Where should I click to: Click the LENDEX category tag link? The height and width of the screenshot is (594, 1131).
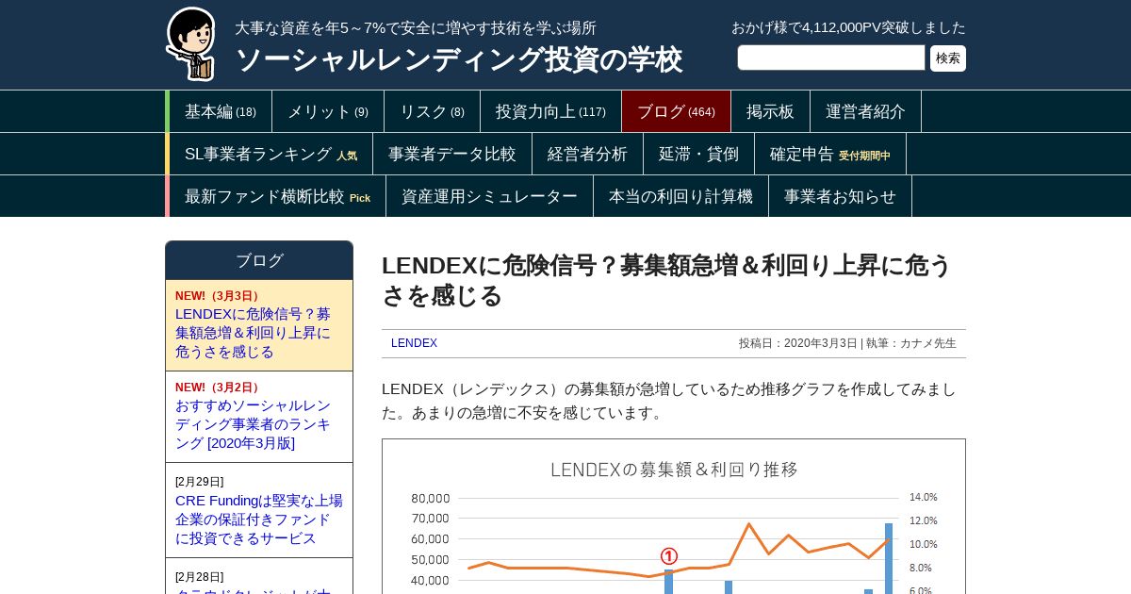[414, 343]
